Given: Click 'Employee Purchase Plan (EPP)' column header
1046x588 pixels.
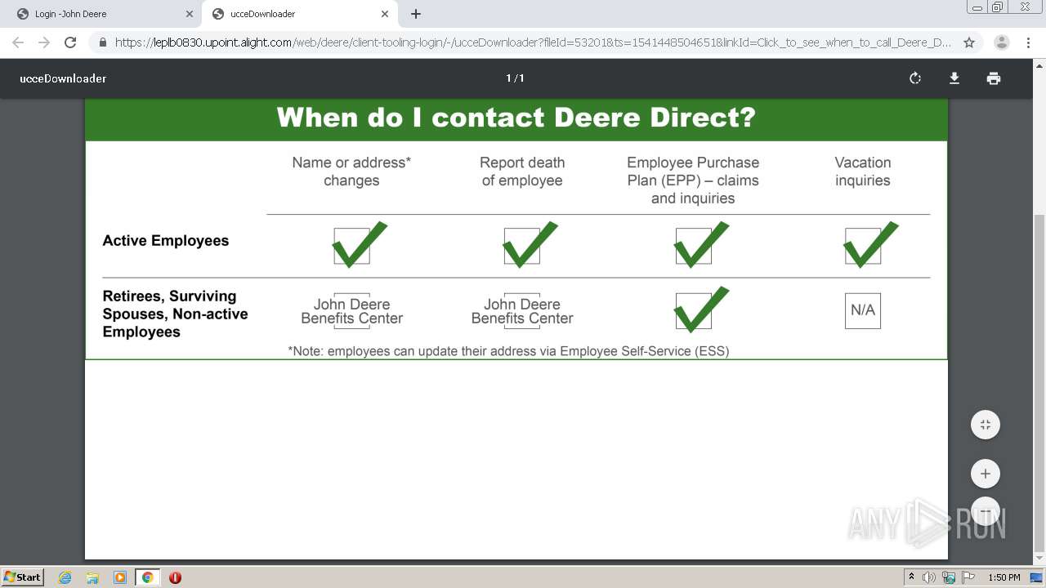Looking at the screenshot, I should 693,180.
